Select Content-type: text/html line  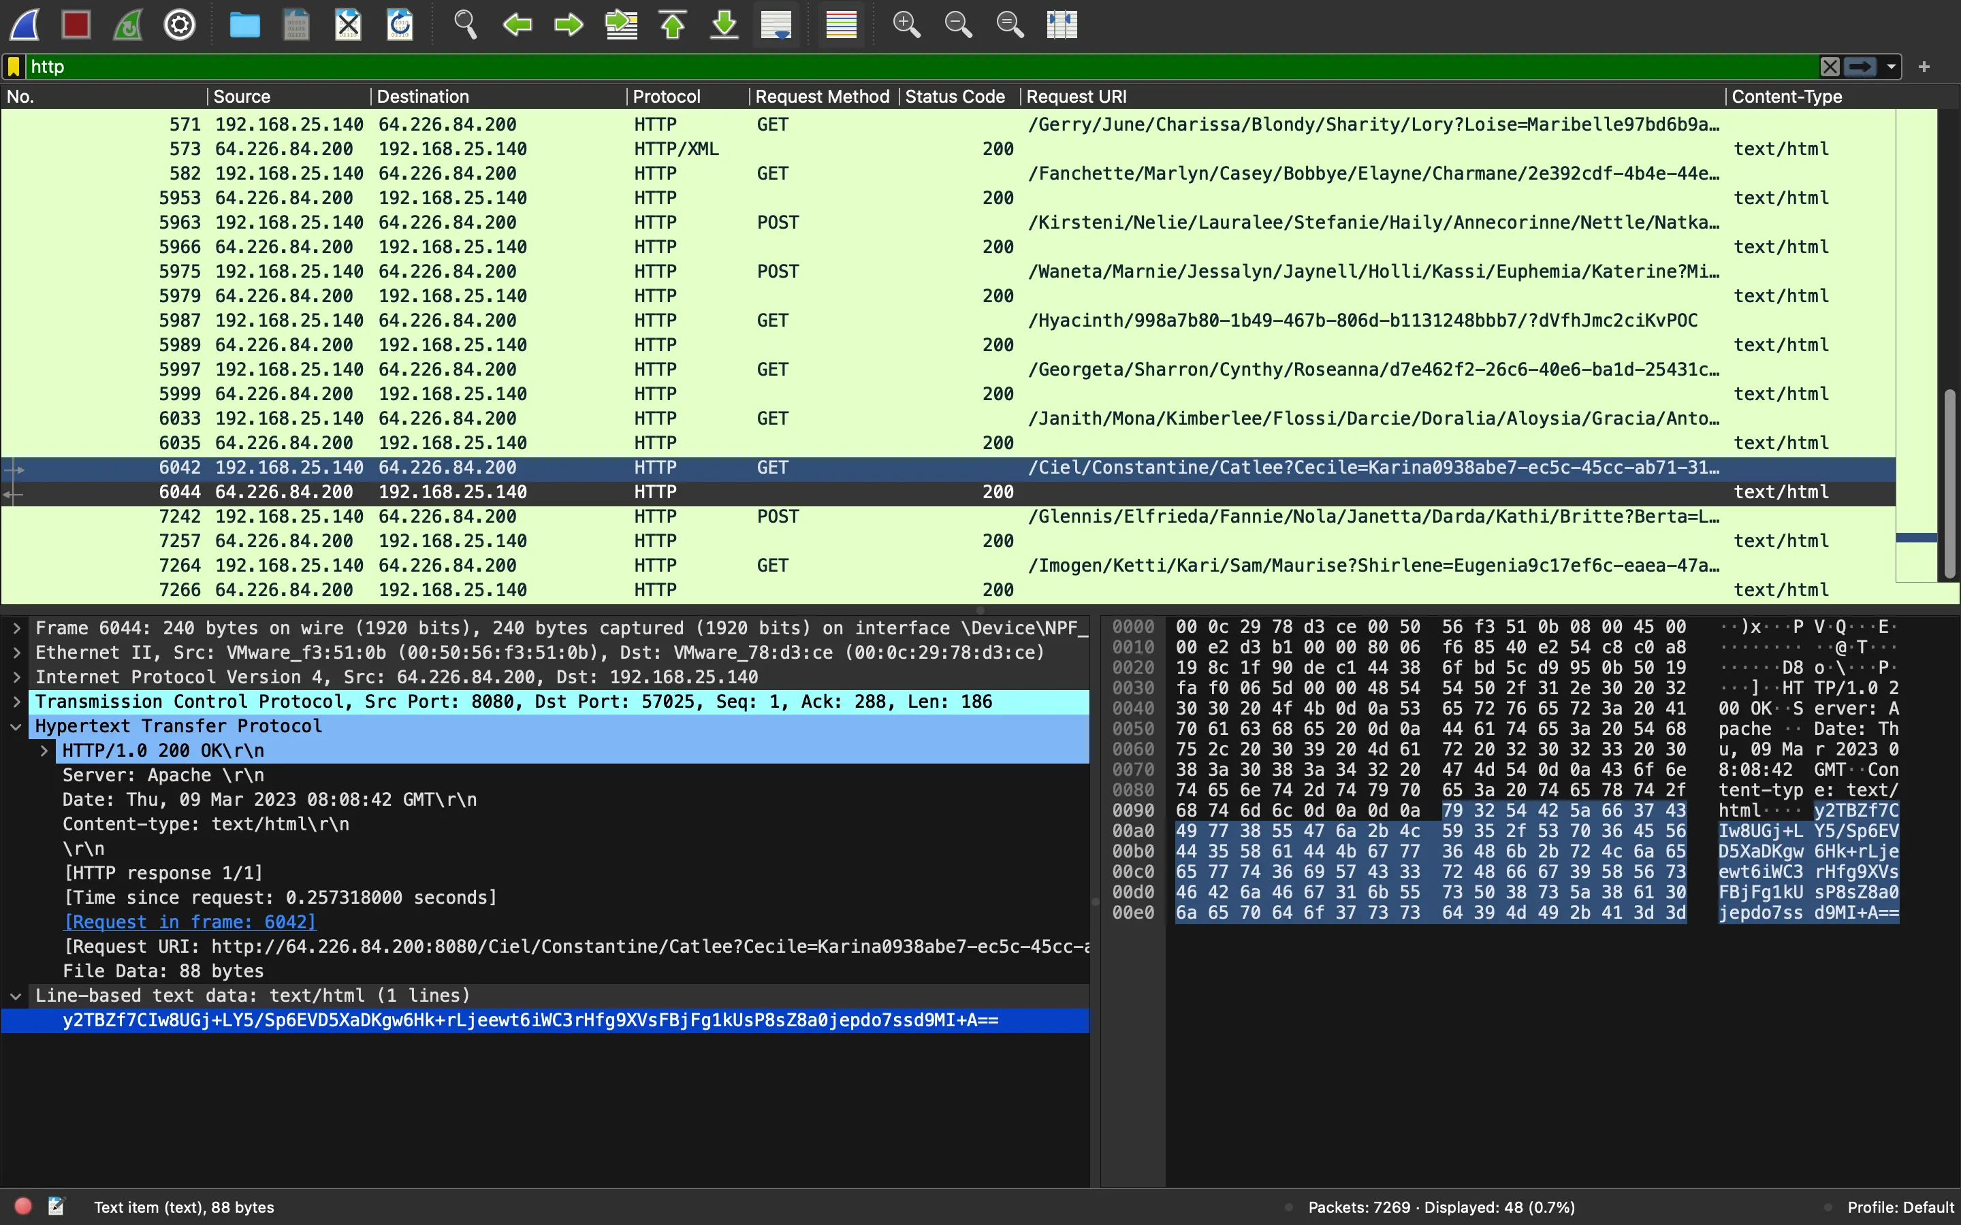(x=545, y=824)
